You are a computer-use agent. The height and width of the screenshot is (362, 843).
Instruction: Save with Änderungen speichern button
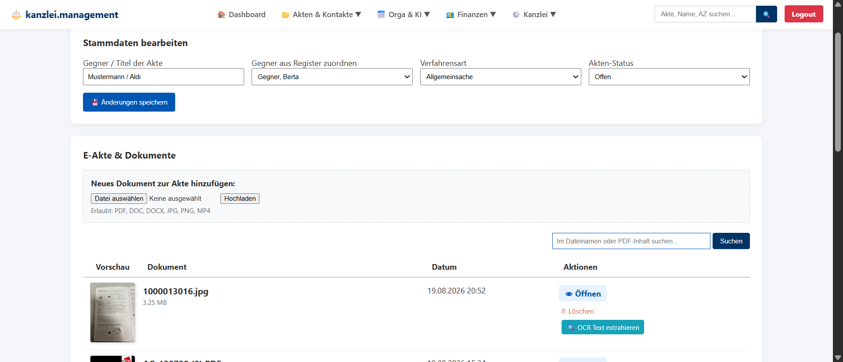click(129, 102)
